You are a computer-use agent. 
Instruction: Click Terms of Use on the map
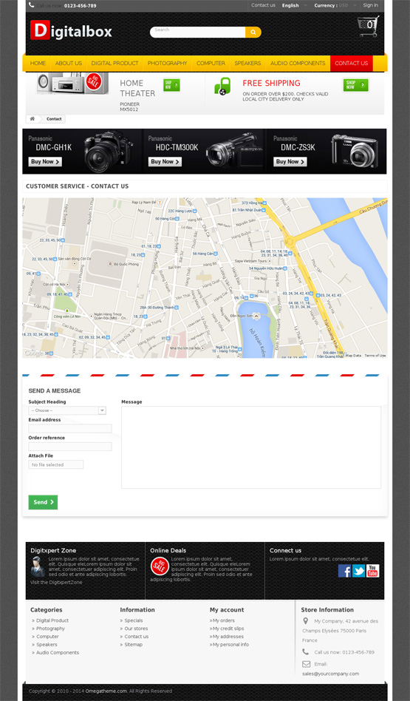click(375, 356)
